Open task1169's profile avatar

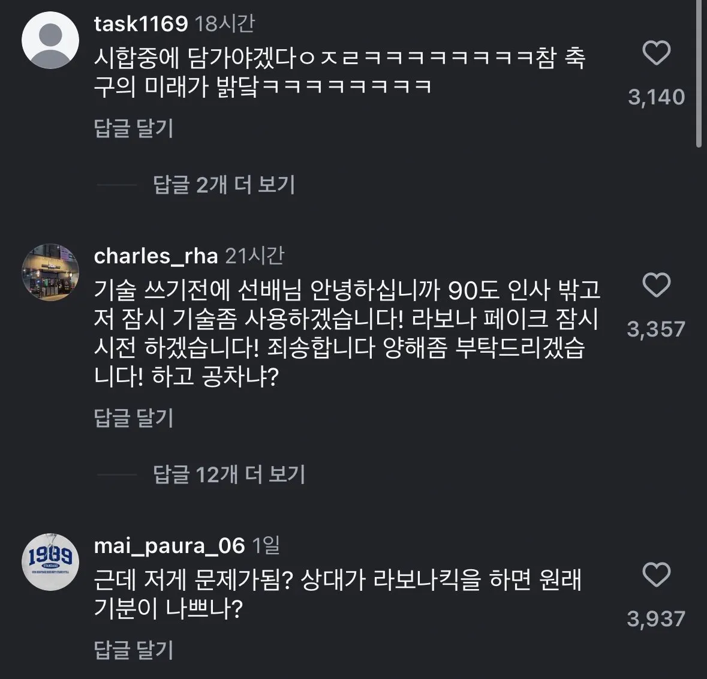click(x=50, y=39)
